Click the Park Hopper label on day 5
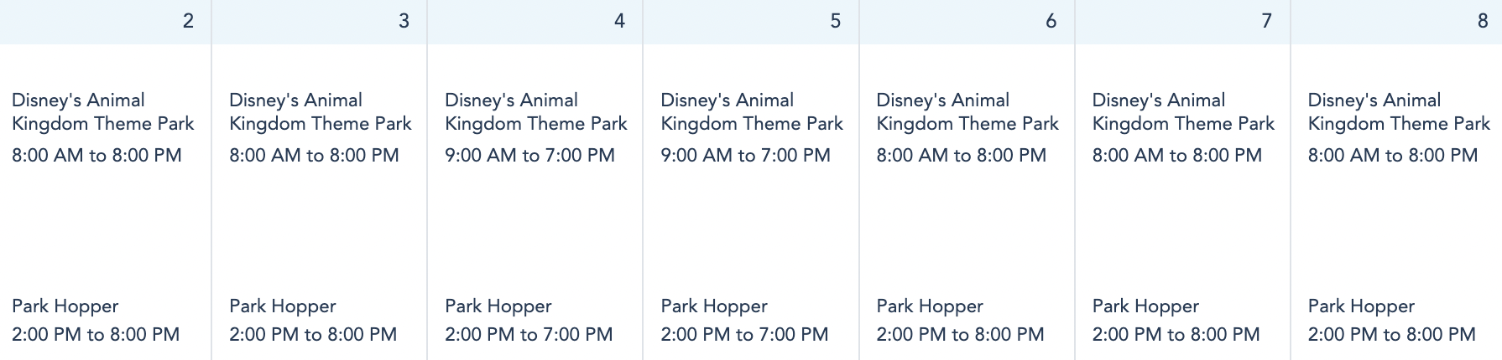This screenshot has height=360, width=1502. pos(713,306)
